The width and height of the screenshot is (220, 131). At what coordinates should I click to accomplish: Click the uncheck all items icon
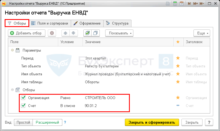[x=95, y=33]
